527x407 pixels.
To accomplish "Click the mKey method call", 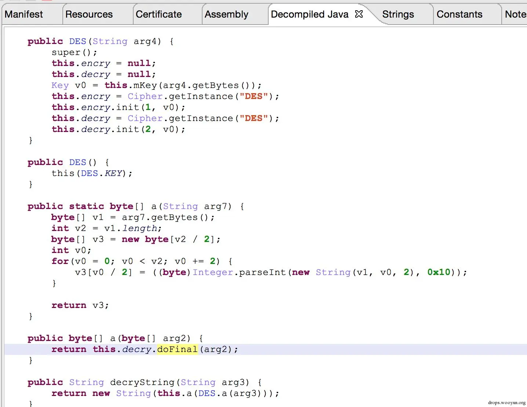I will tap(145, 85).
